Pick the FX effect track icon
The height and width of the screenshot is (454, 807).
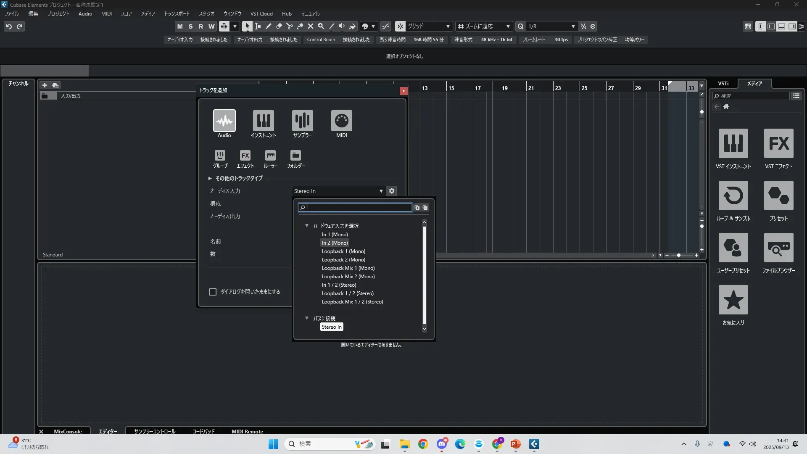click(245, 156)
